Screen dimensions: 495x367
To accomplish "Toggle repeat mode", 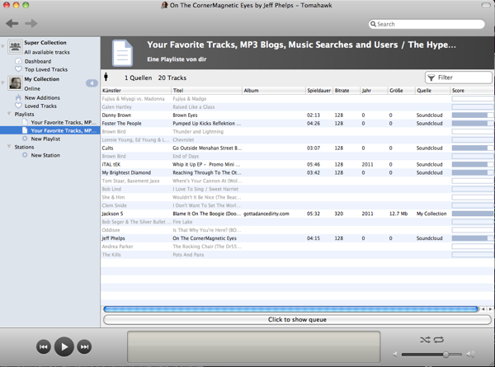I will pos(439,340).
